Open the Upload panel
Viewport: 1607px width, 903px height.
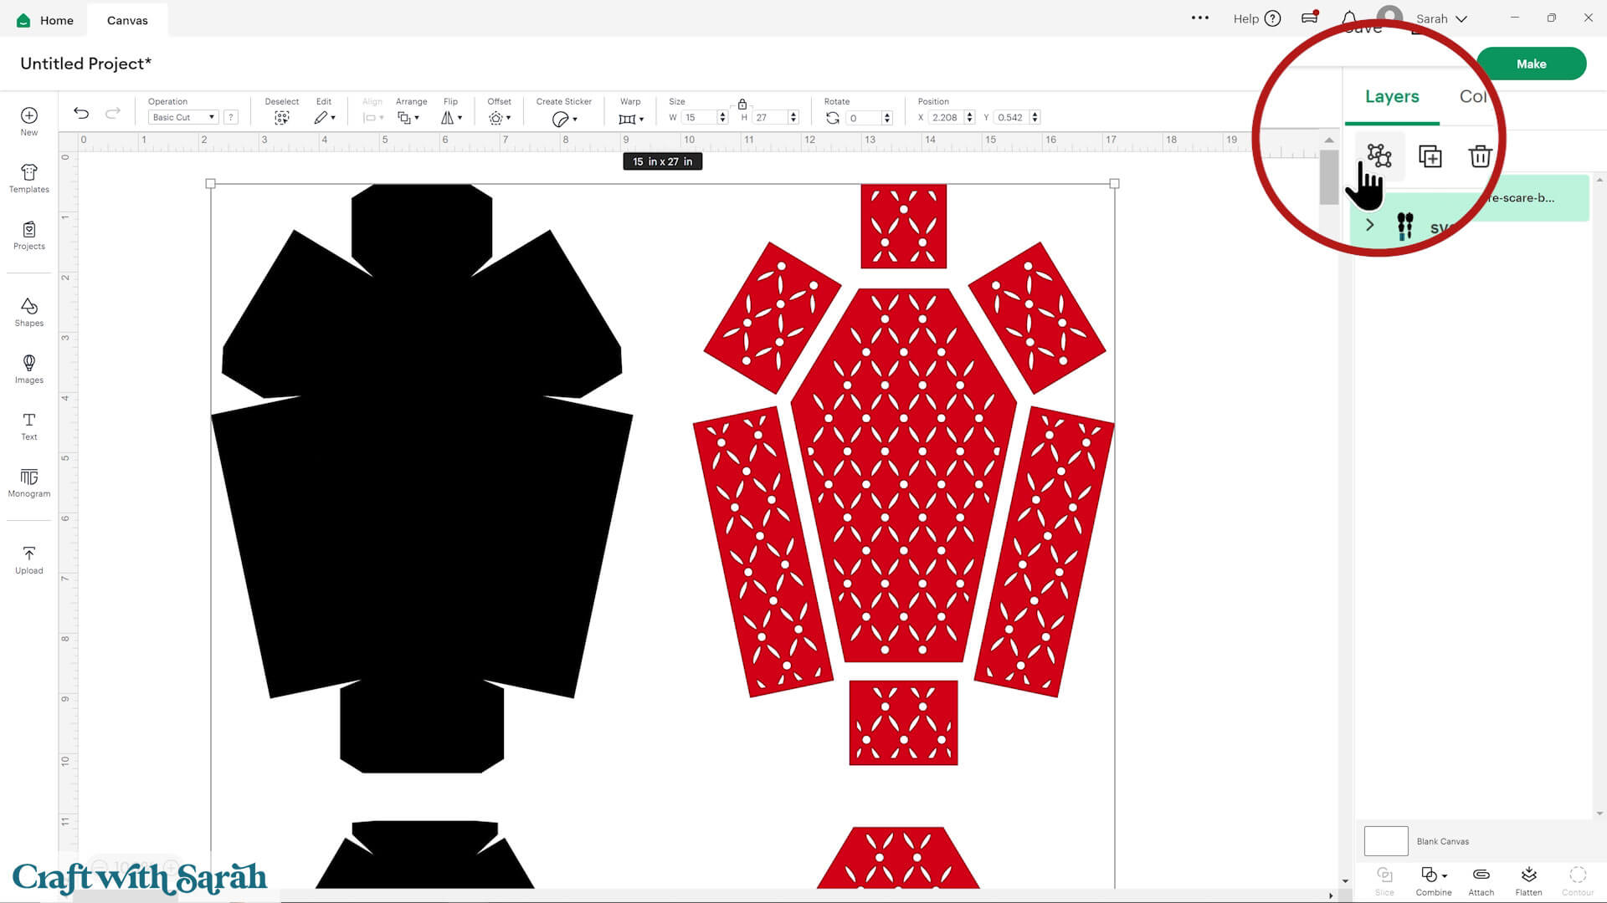[28, 559]
